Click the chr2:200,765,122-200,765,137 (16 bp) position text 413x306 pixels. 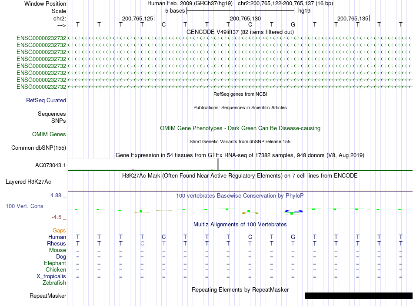coord(285,3)
